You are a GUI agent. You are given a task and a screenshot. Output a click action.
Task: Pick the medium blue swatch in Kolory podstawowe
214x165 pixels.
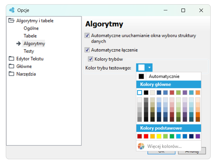[x=185, y=136]
